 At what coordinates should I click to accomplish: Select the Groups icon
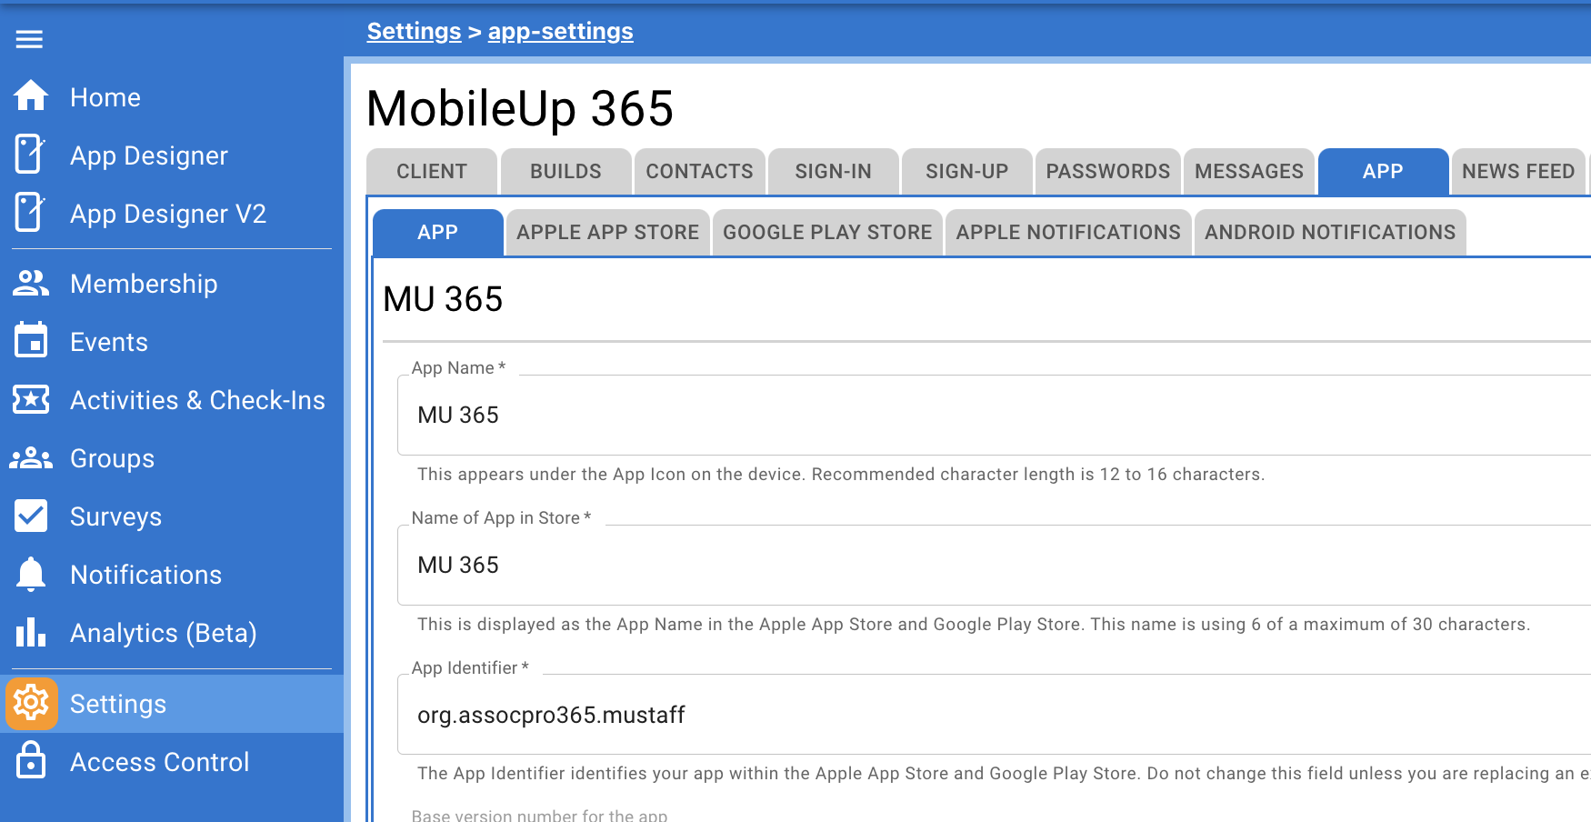(x=30, y=457)
